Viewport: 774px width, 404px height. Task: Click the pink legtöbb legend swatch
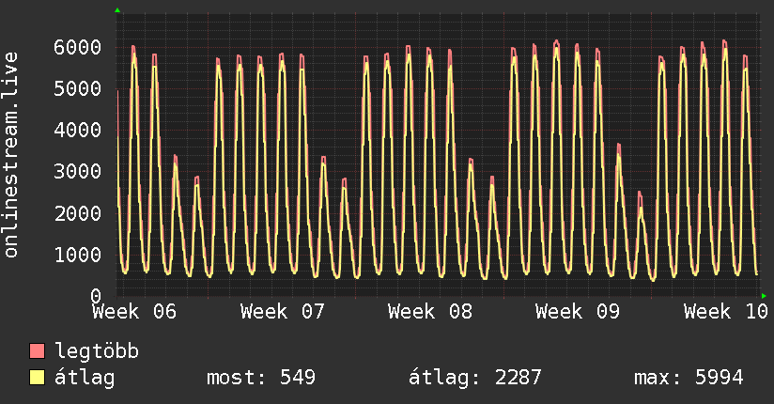(x=37, y=351)
